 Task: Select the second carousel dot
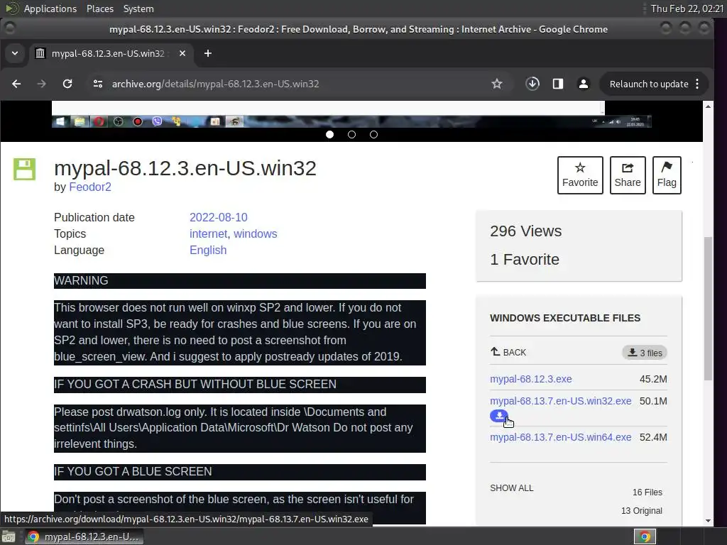[x=352, y=134]
